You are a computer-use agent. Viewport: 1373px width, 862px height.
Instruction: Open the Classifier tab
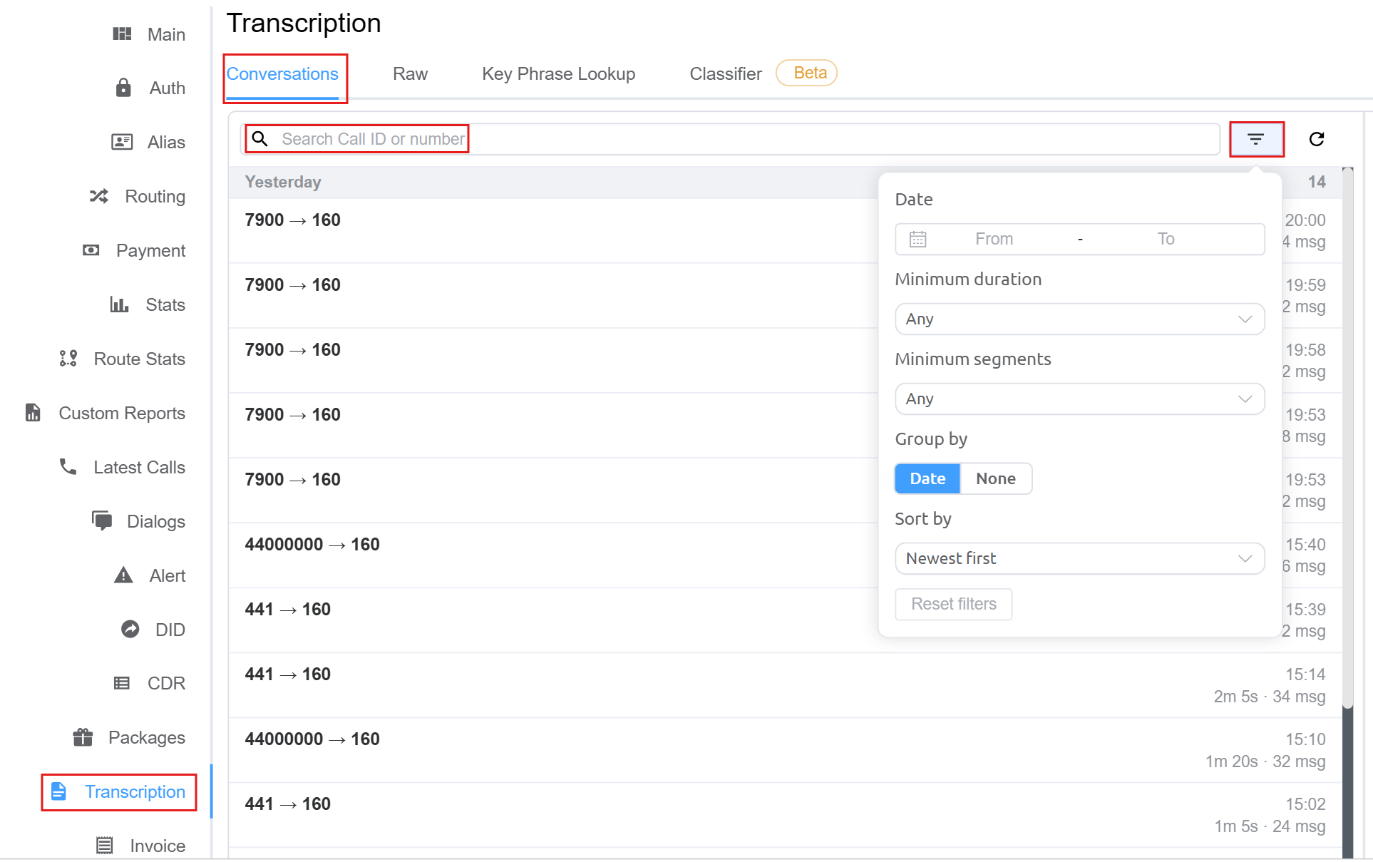(726, 74)
